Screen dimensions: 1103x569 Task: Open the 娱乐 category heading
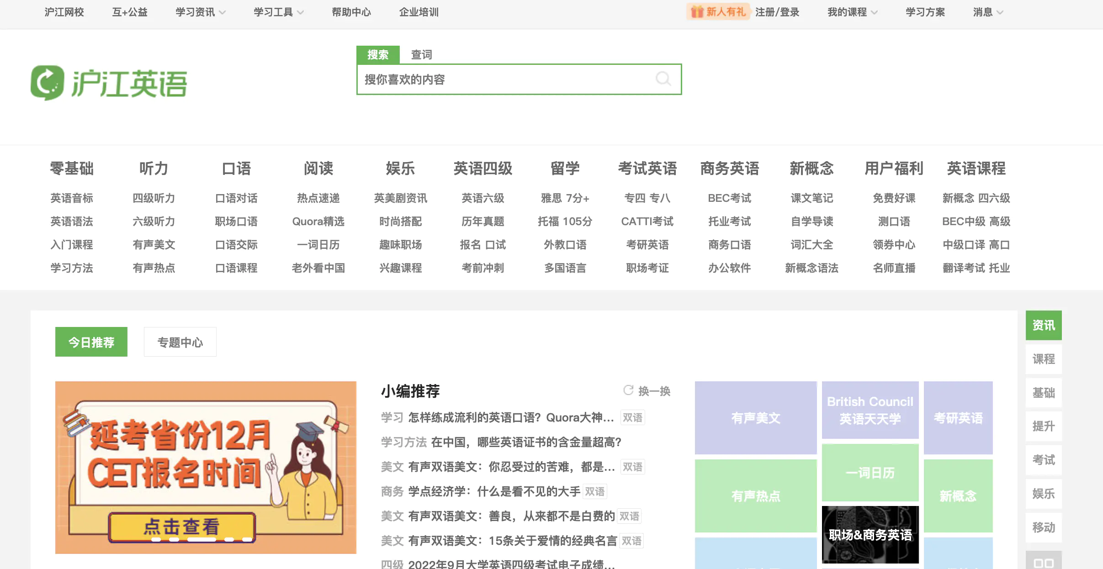tap(401, 169)
